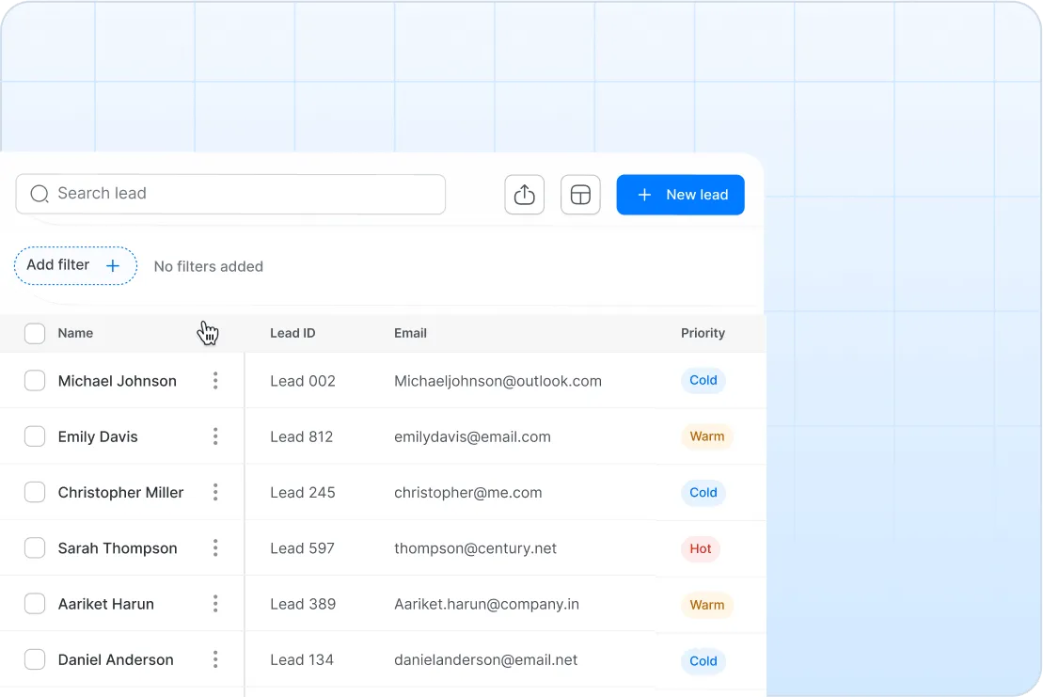Viewport: 1043px width, 697px height.
Task: Click the New lead button
Action: 680,195
